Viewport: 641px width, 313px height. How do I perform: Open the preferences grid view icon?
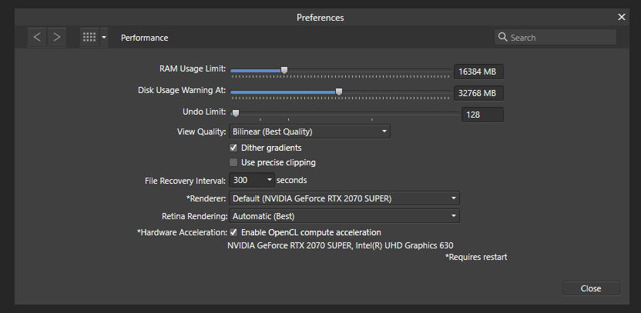coord(89,37)
